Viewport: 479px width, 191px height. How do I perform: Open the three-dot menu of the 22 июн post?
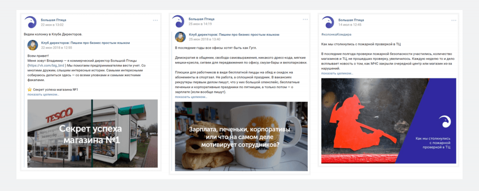(155, 20)
